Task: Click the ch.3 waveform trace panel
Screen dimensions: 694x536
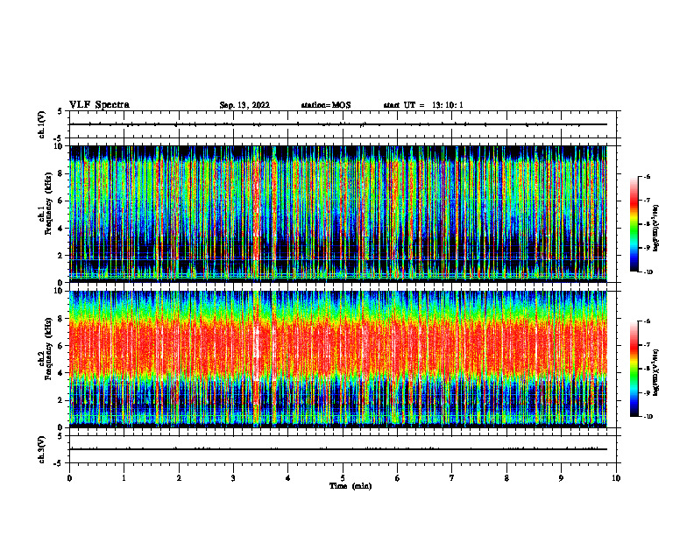Action: 343,449
